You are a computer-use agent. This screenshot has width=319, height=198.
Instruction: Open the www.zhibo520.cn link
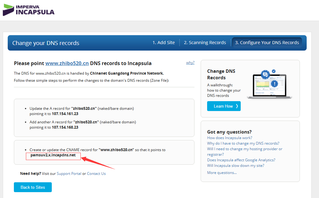67,63
